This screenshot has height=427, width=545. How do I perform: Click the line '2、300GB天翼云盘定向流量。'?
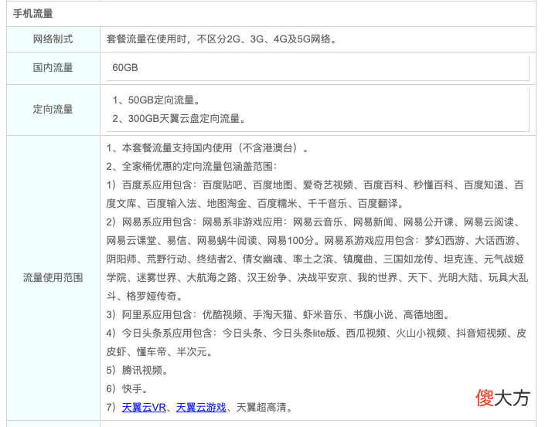point(179,119)
